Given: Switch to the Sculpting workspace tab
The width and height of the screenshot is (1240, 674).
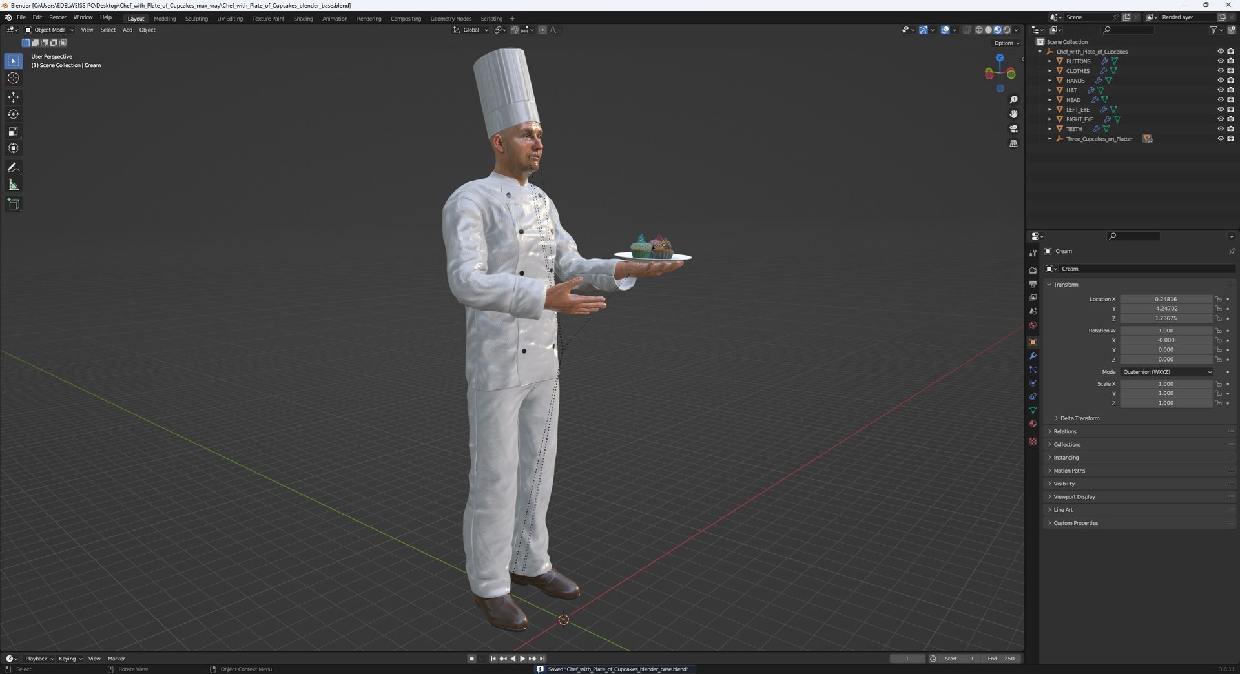Looking at the screenshot, I should click(196, 19).
